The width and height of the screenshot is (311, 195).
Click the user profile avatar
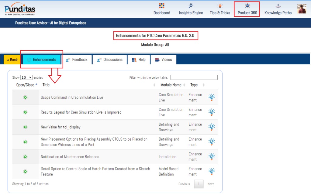(302, 9)
